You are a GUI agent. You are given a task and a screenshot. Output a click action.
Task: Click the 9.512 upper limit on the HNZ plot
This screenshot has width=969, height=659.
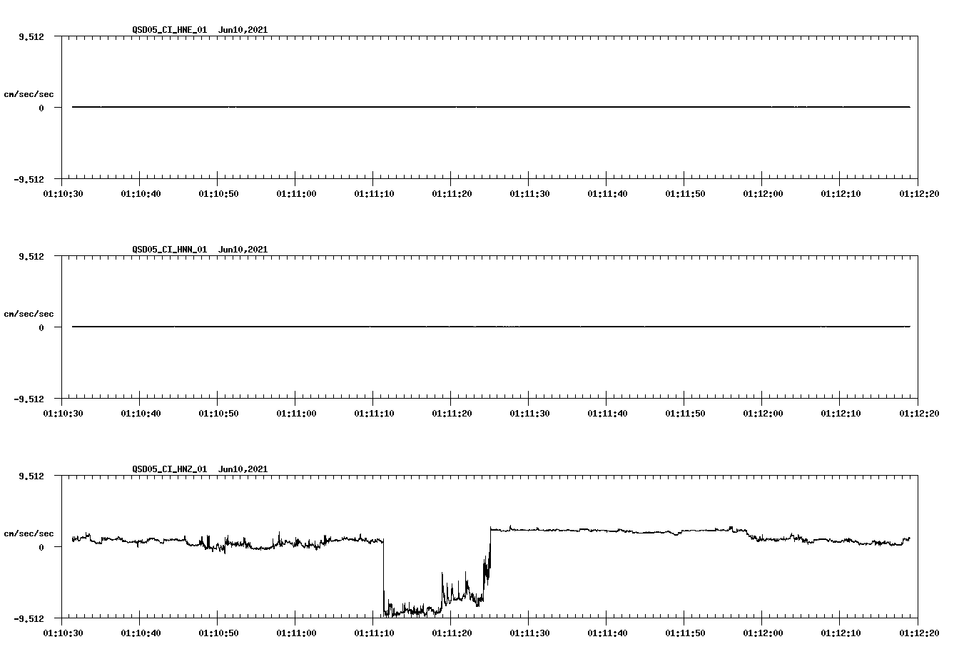tap(31, 476)
